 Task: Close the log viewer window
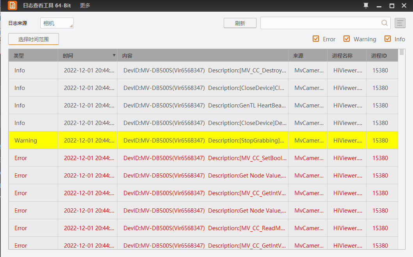click(x=405, y=6)
